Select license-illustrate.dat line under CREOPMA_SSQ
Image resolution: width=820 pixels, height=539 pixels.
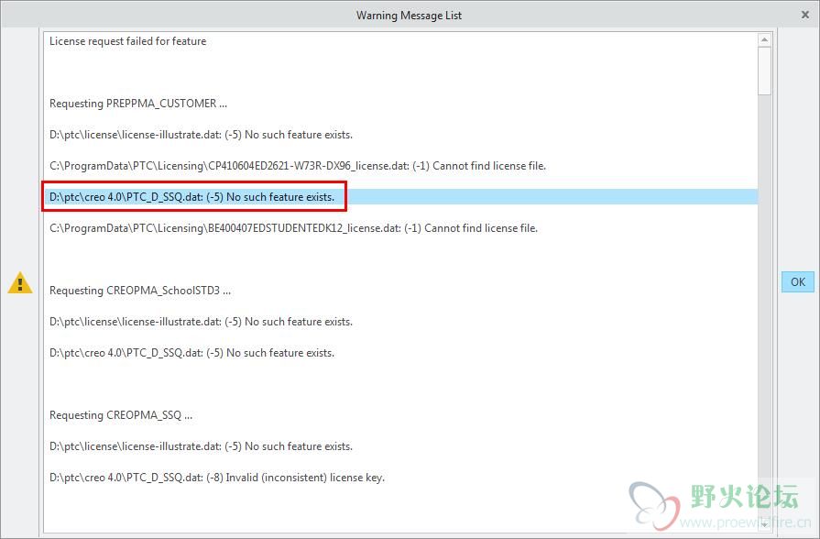coord(201,445)
